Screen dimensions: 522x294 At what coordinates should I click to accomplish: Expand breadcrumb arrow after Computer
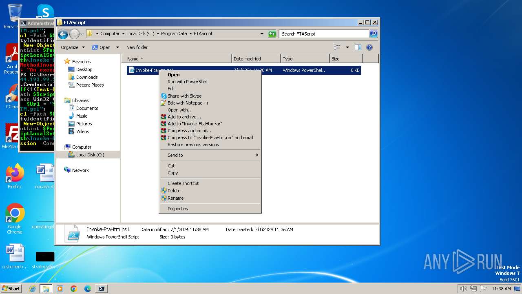pyautogui.click(x=123, y=34)
